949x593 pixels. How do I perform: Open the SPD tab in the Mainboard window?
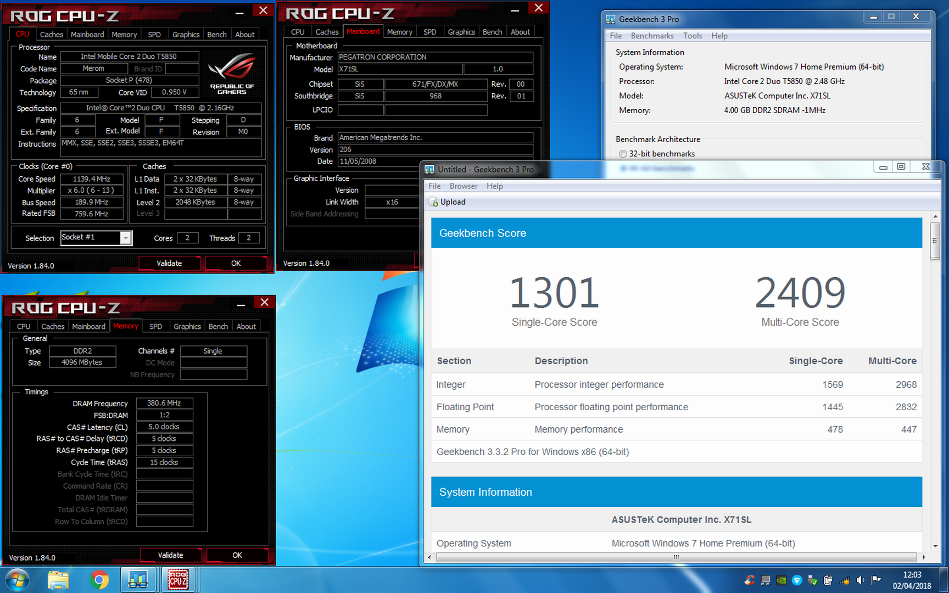click(429, 32)
